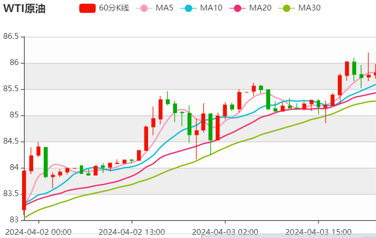Select the 86 y-axis price label
The image size is (376, 238).
[x=14, y=62]
